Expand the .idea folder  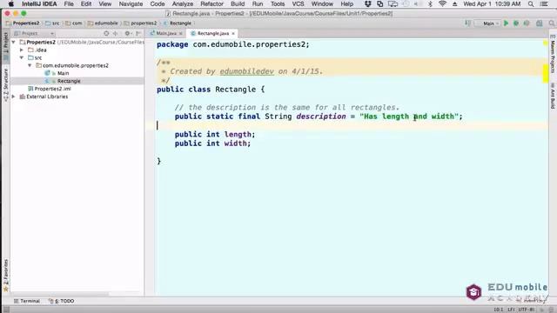pos(22,50)
